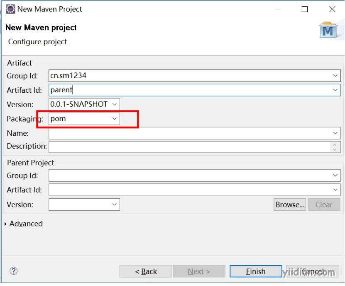Open the Artifact Group Id dropdown arrow
The height and width of the screenshot is (286, 345).
335,76
